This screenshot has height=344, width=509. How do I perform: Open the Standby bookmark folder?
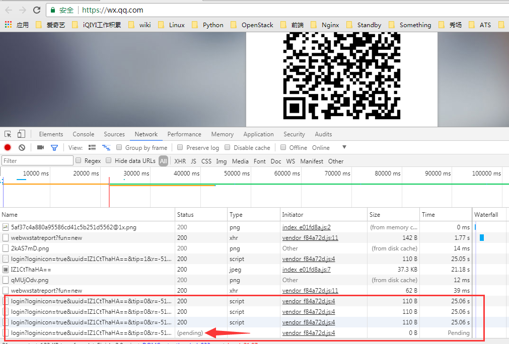(363, 25)
